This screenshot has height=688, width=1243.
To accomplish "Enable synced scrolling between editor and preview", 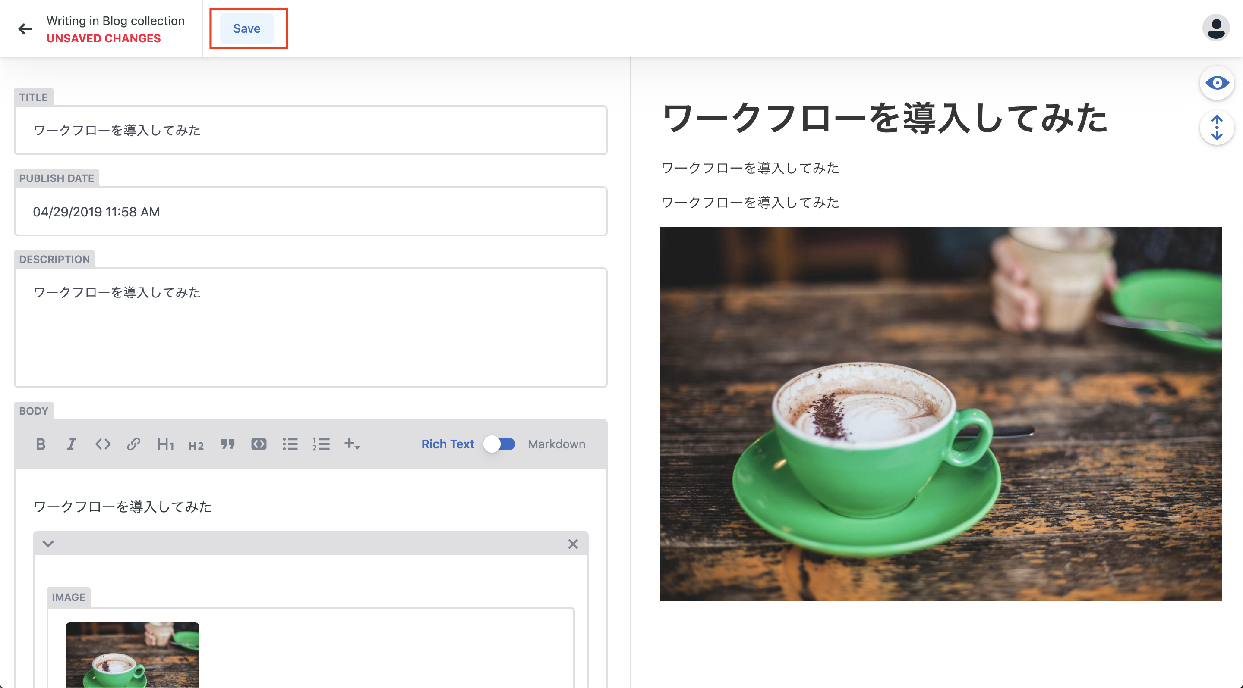I will tap(1217, 128).
